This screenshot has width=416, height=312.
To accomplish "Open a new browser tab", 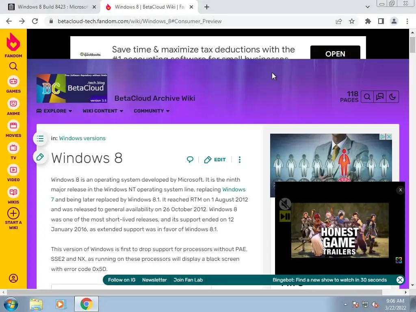I will point(207,7).
